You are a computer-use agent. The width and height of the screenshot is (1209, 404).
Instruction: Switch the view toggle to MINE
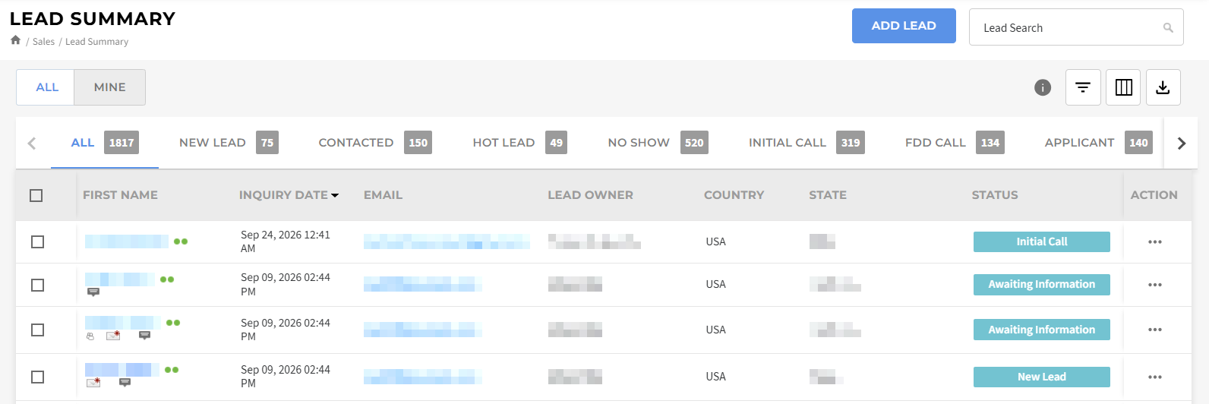(110, 87)
